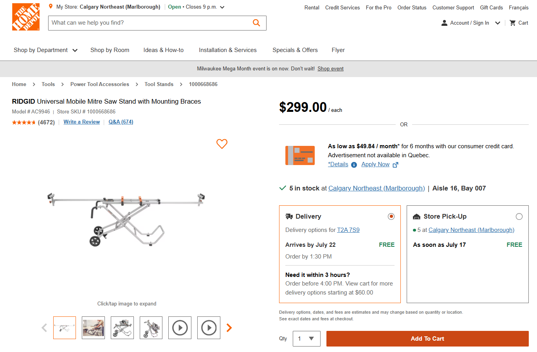
Task: Select the folded stand product thumbnail
Action: coord(151,328)
